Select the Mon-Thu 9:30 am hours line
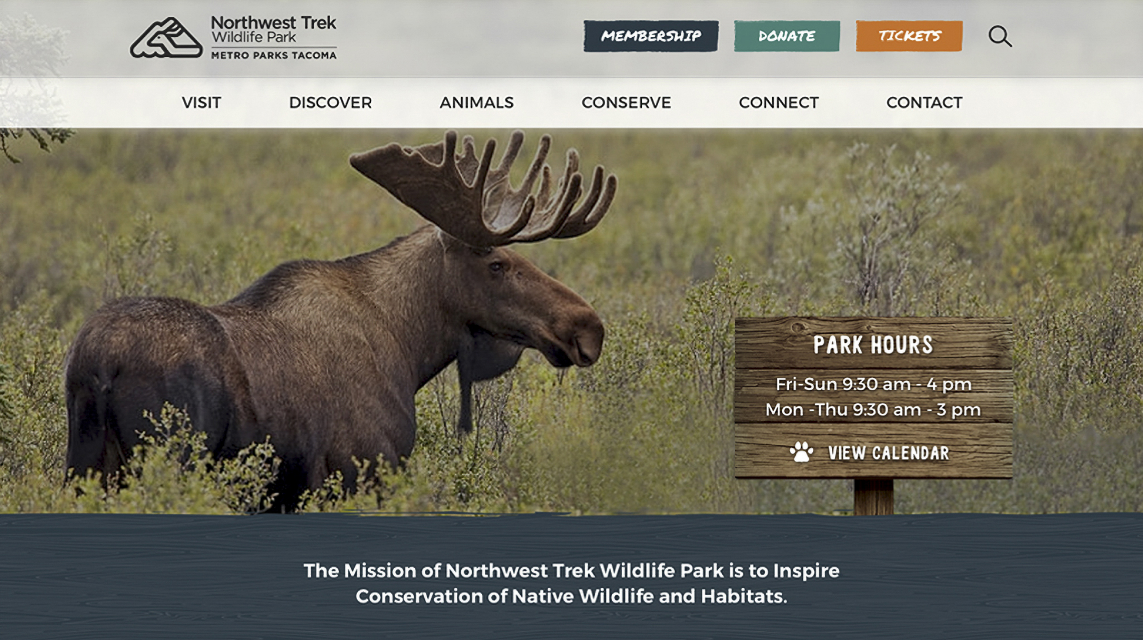The image size is (1143, 640). tap(873, 410)
